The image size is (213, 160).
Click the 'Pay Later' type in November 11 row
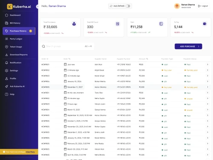tap(167, 87)
